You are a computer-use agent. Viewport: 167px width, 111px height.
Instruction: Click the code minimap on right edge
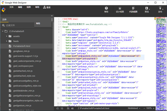(x=161, y=64)
